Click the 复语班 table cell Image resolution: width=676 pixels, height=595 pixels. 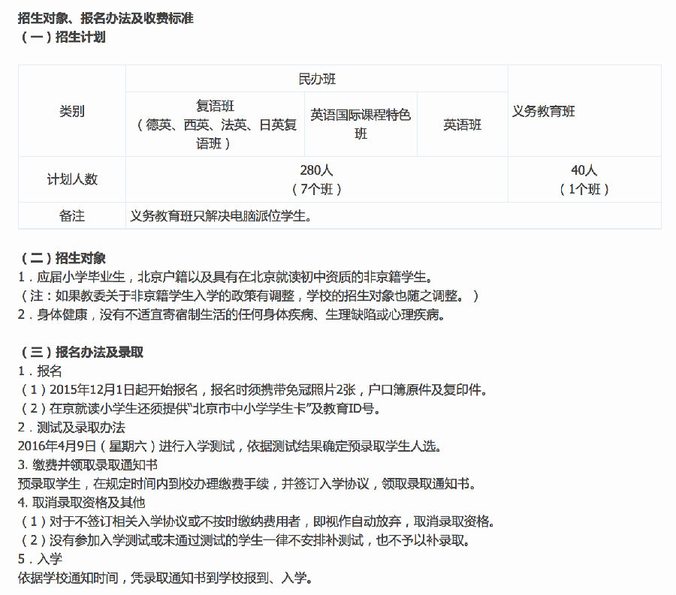215,125
